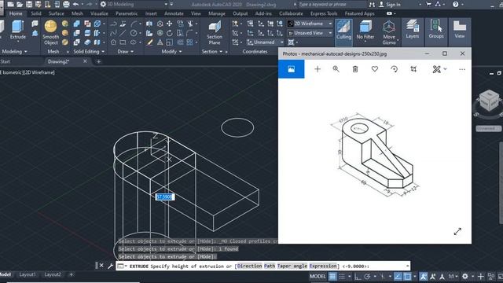Toggle snap mode dots in status bar
Image resolution: width=503 pixels, height=283 pixels.
(x=343, y=276)
